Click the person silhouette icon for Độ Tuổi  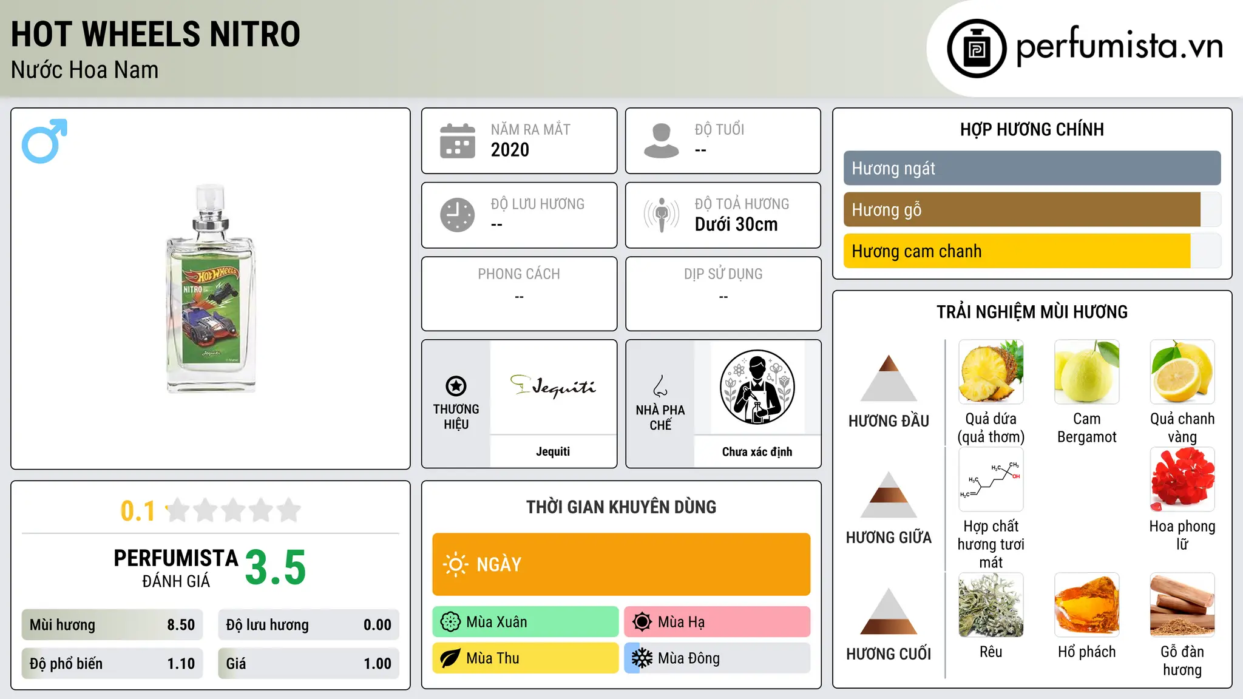(x=661, y=141)
